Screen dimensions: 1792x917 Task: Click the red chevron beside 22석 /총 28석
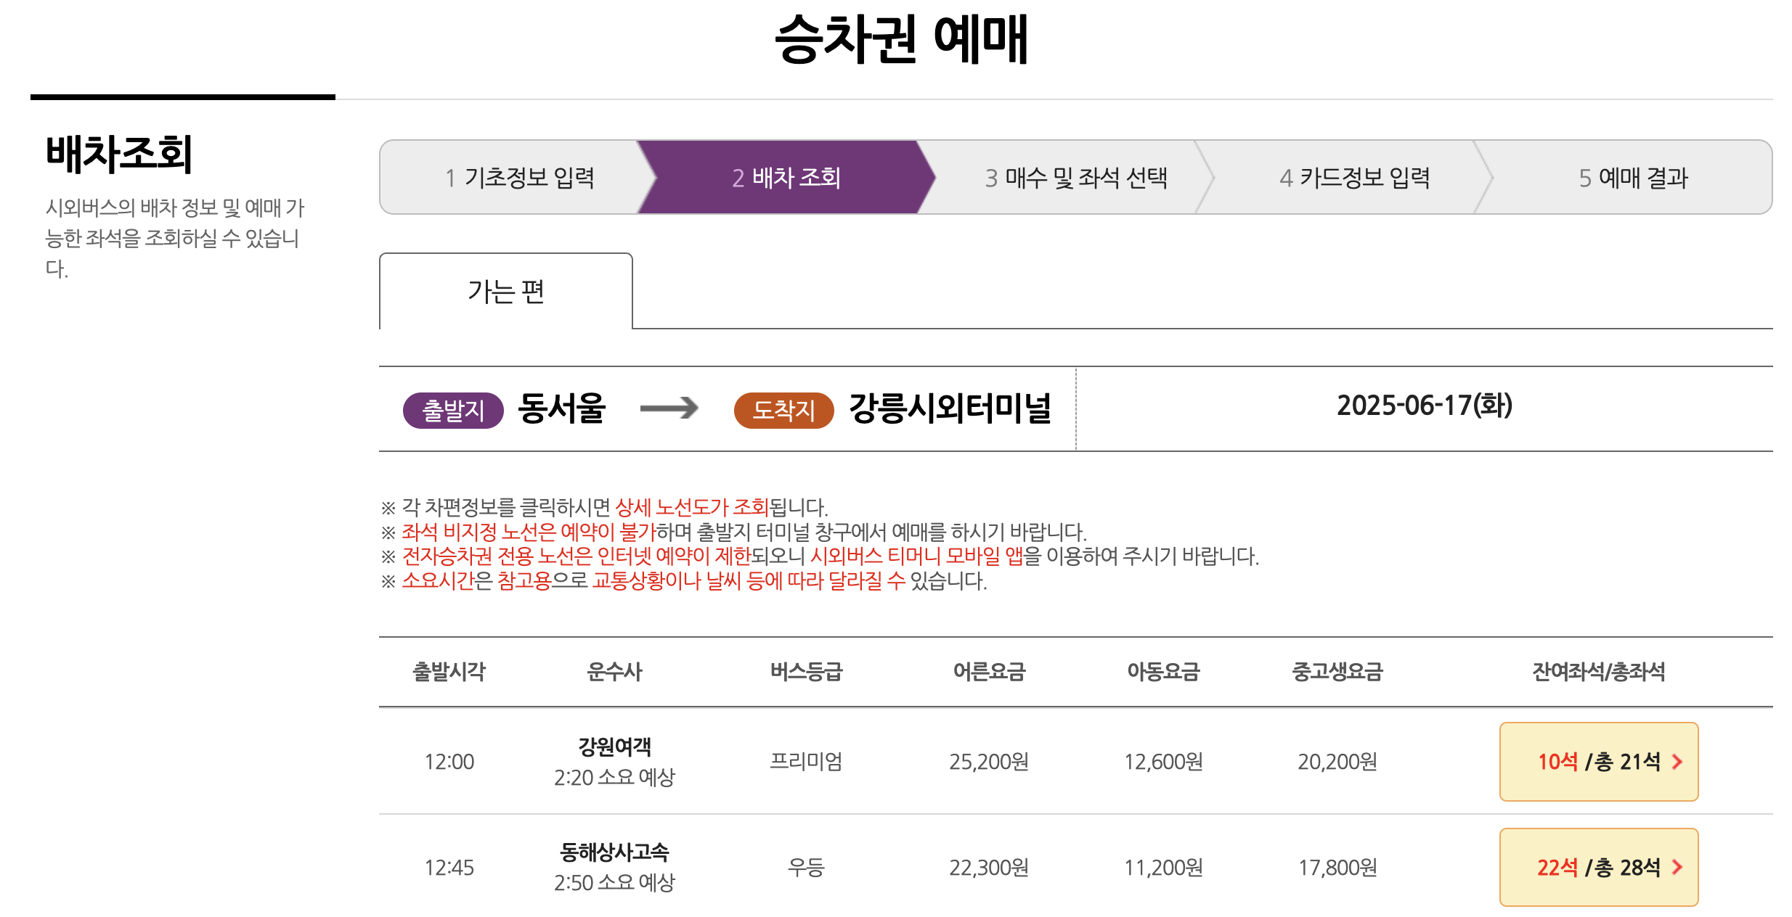point(1678,866)
